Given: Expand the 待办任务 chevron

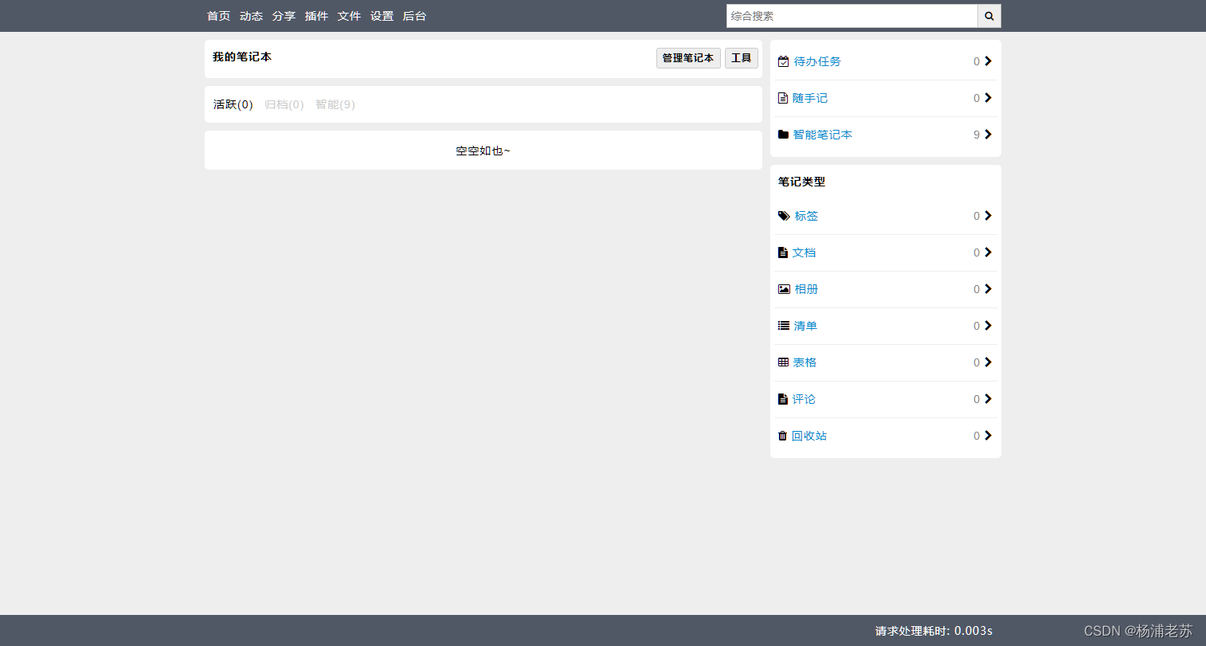Looking at the screenshot, I should click(988, 61).
